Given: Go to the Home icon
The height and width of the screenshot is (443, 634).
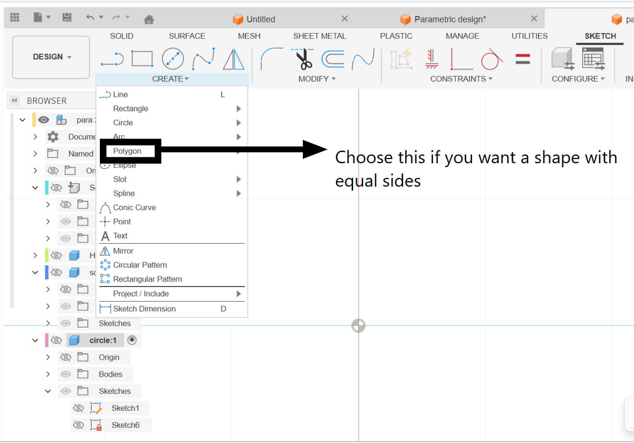Looking at the screenshot, I should point(149,19).
